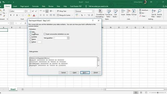The image size is (167, 94).
Task: Click Undo icon in title bar
Action: pos(3,2)
